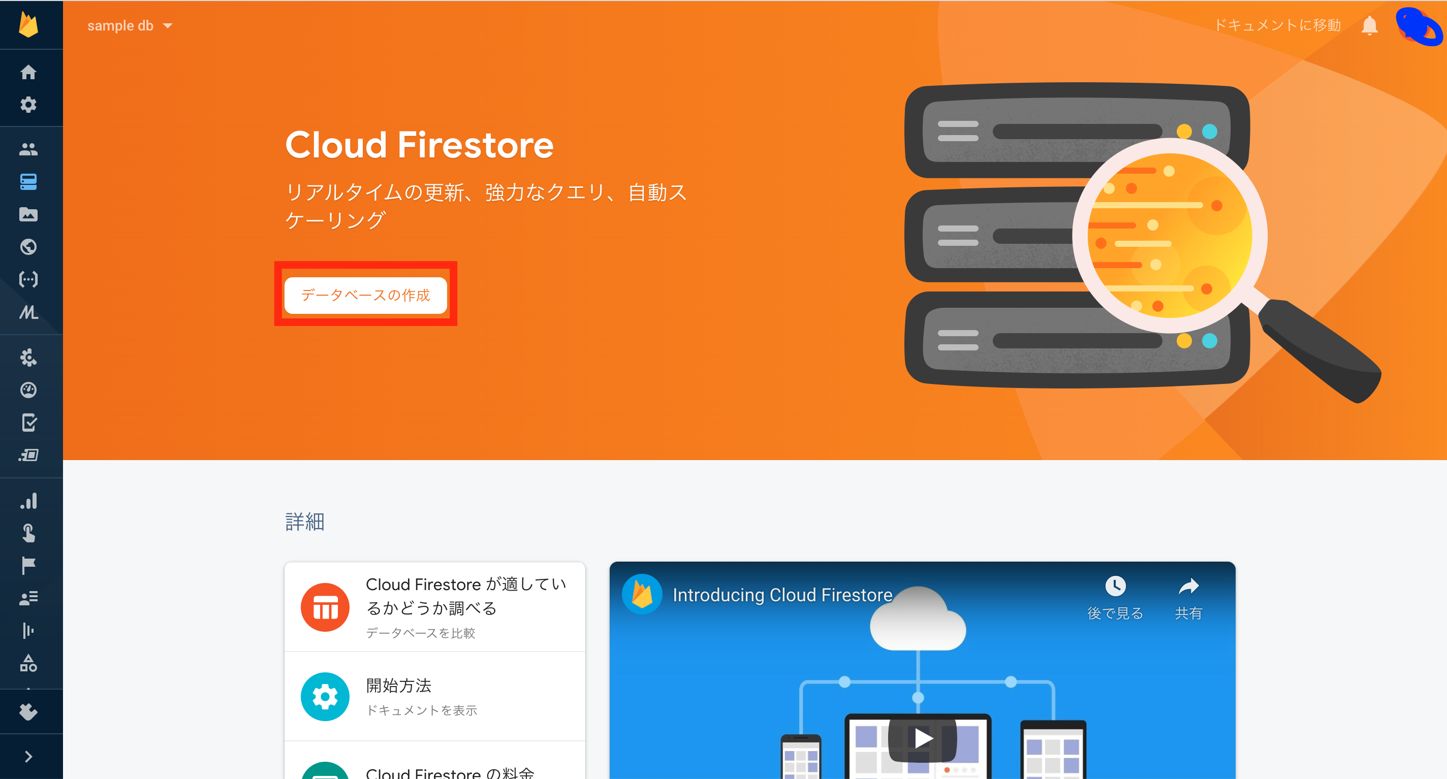This screenshot has width=1447, height=779.
Task: Open Analytics bar chart icon
Action: 28,500
